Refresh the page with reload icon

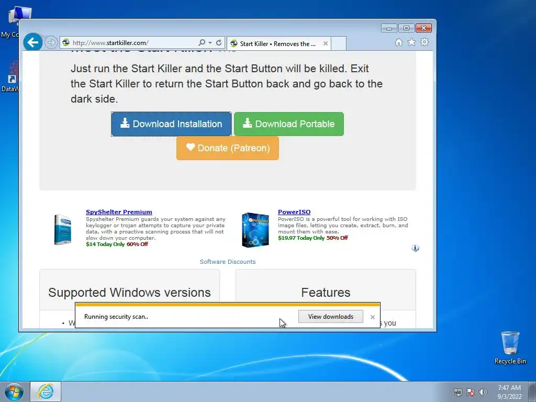click(x=219, y=42)
